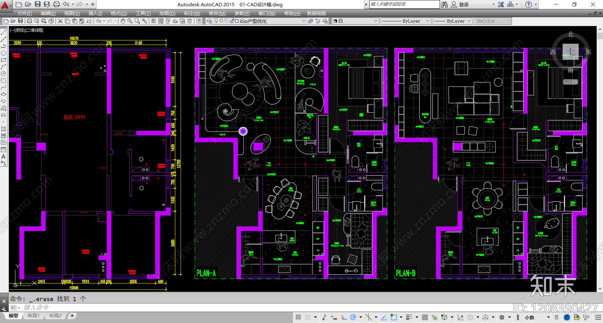This screenshot has height=323, width=603.
Task: Click the [-][俯视][二维线框] viewport label
Action: [26, 30]
